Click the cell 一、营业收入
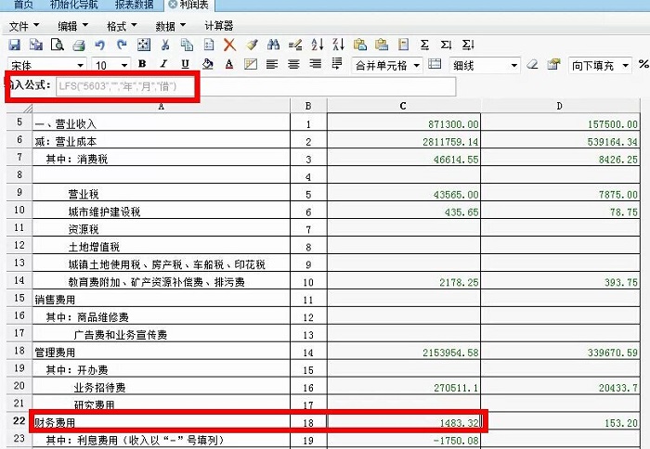 point(162,123)
